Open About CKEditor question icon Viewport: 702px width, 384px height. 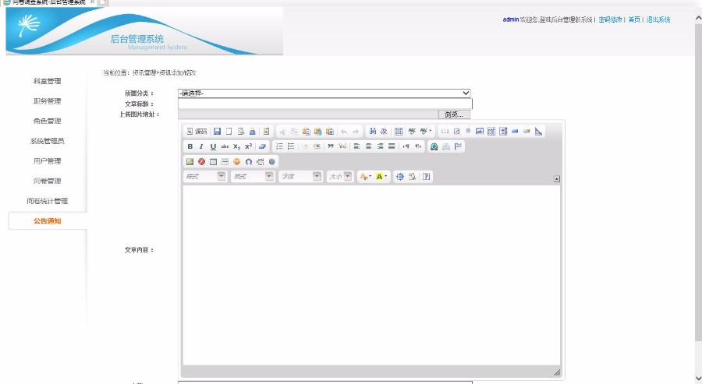click(x=426, y=177)
